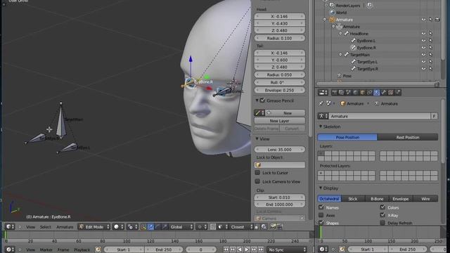450x253 pixels.
Task: Open the Select menu
Action: (45, 227)
